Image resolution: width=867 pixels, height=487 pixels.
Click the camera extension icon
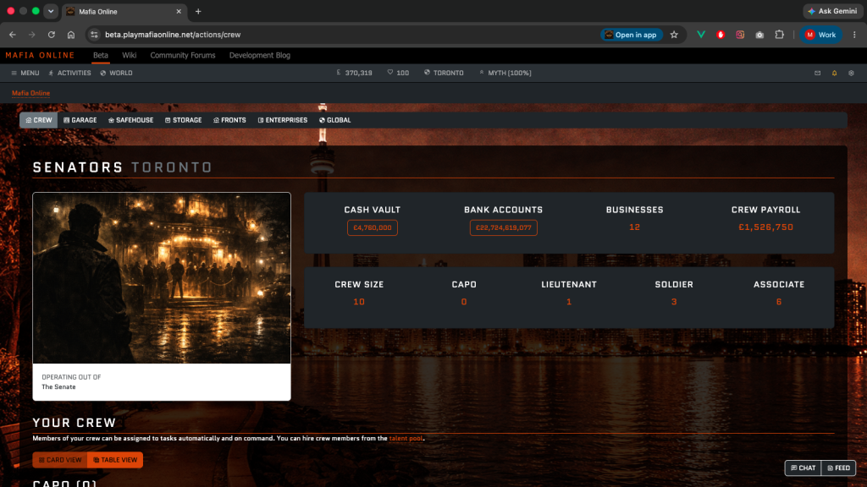[759, 34]
